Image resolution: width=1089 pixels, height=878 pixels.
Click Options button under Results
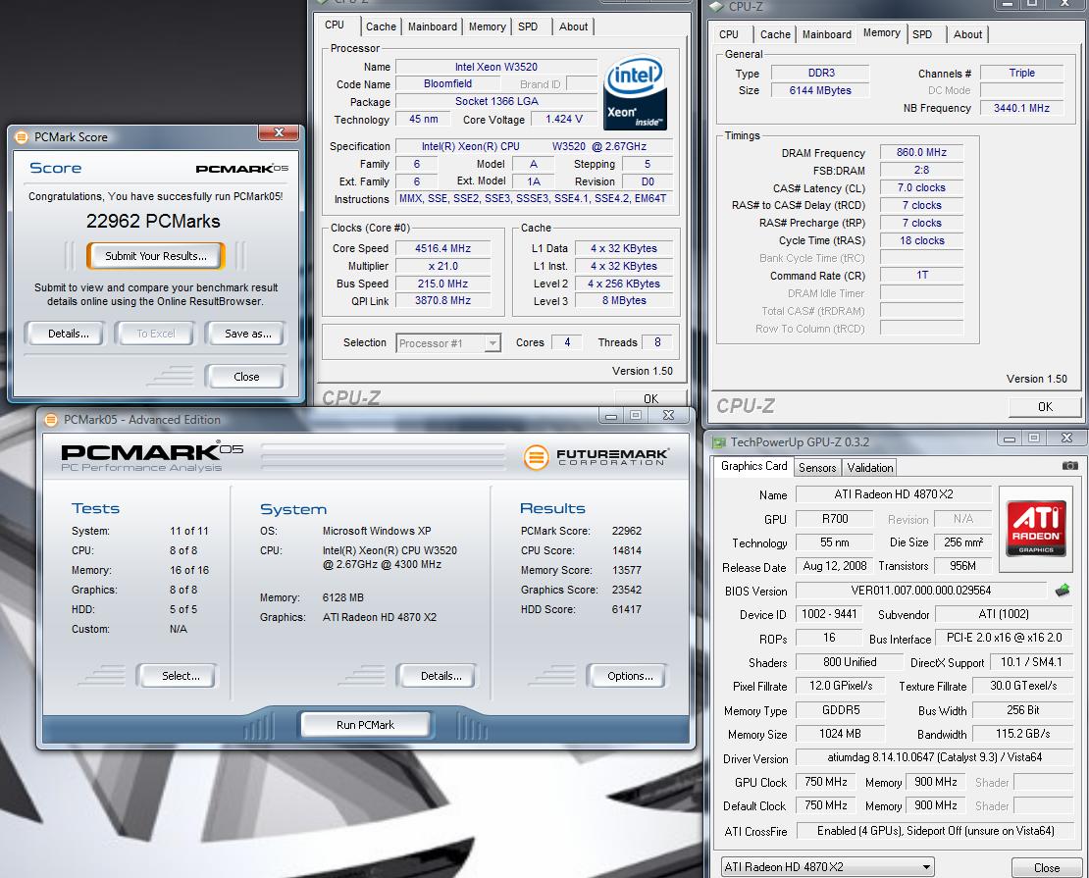point(630,676)
